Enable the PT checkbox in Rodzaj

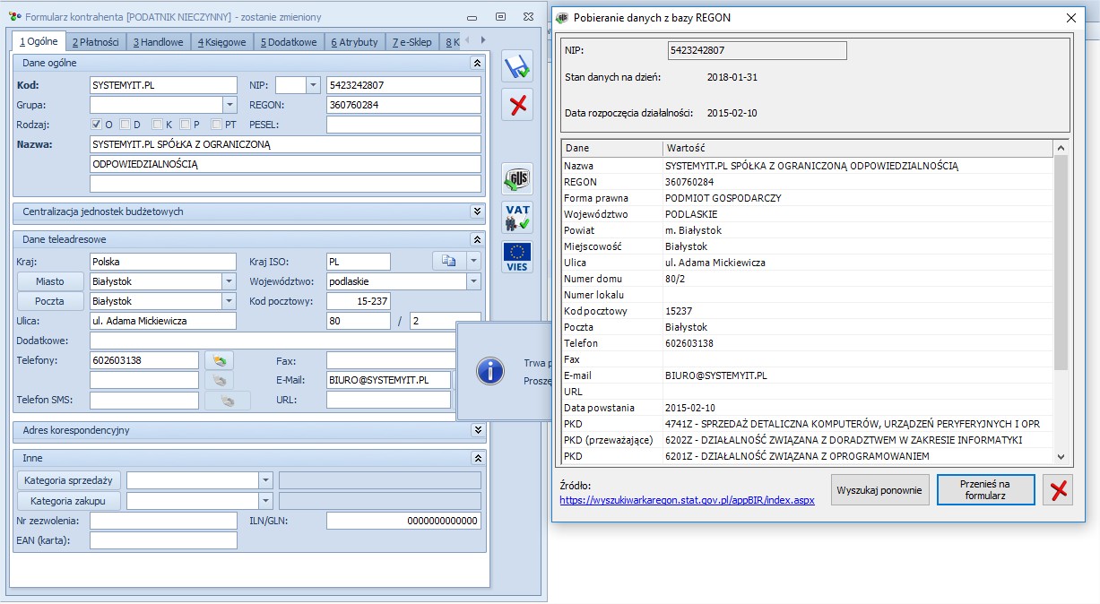216,125
